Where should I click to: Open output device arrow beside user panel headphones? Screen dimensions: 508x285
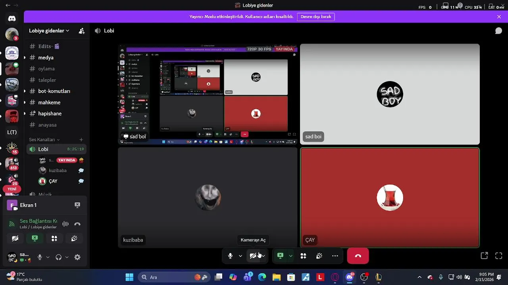(67, 257)
